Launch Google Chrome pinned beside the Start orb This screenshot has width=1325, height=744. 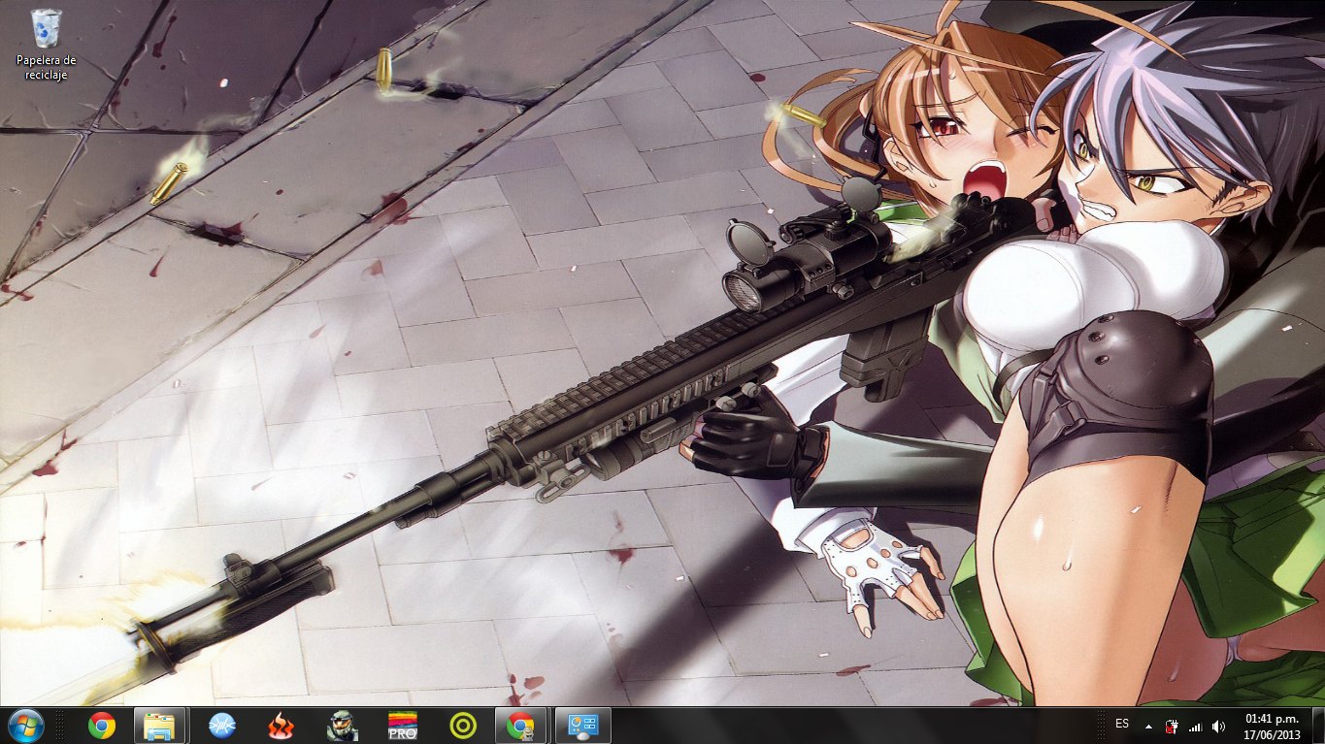click(101, 726)
